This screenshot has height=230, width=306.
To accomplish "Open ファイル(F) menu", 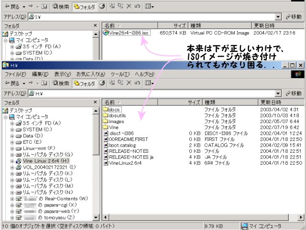I will pyautogui.click(x=15, y=74).
